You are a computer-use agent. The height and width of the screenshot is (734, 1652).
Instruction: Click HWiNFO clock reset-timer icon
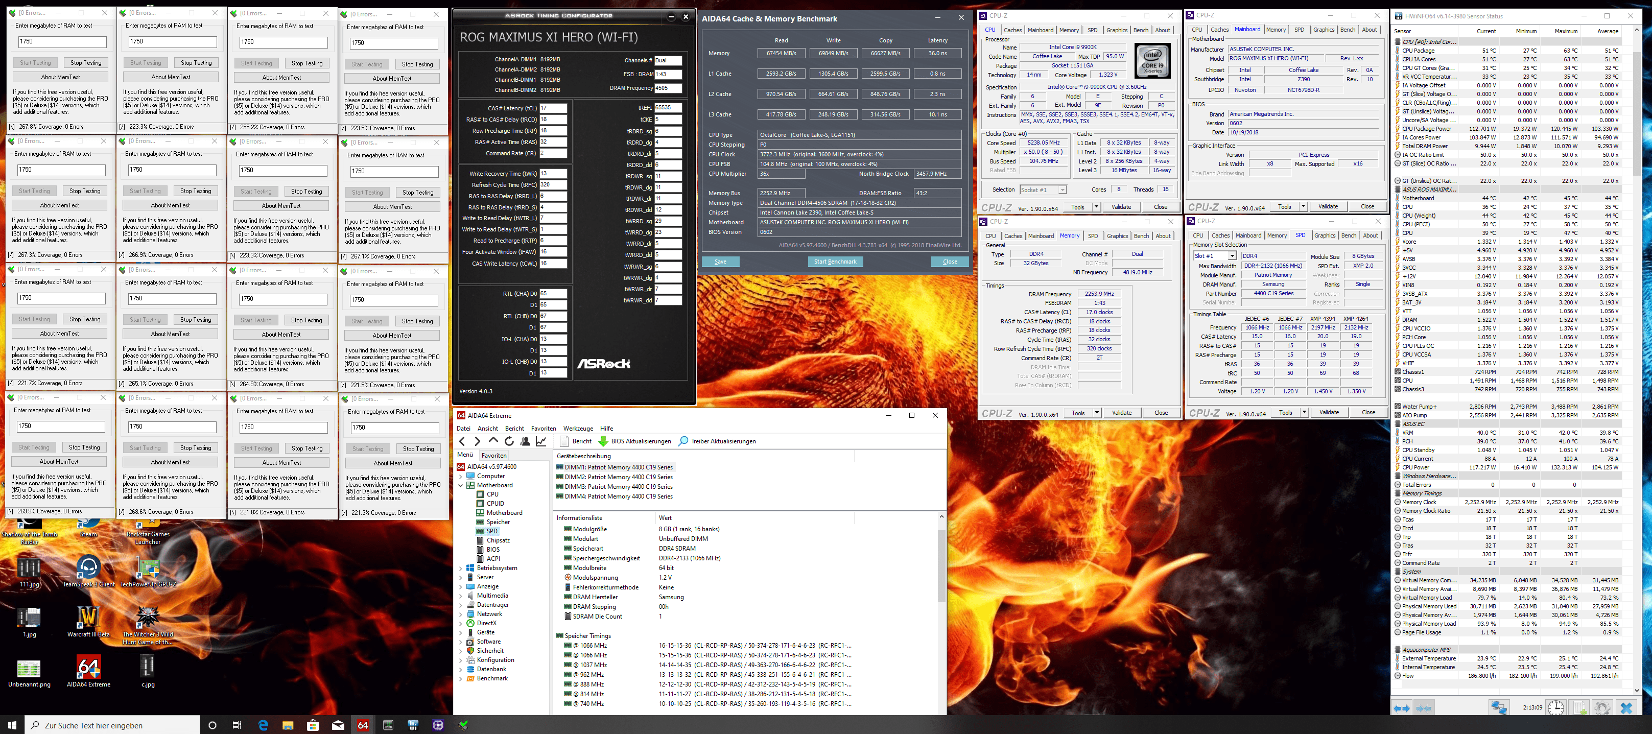click(1556, 708)
